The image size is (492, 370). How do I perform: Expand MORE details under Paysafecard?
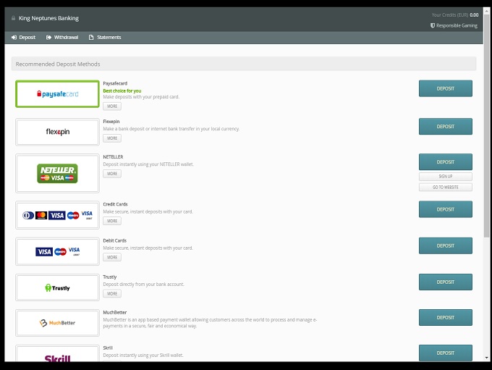pyautogui.click(x=111, y=106)
